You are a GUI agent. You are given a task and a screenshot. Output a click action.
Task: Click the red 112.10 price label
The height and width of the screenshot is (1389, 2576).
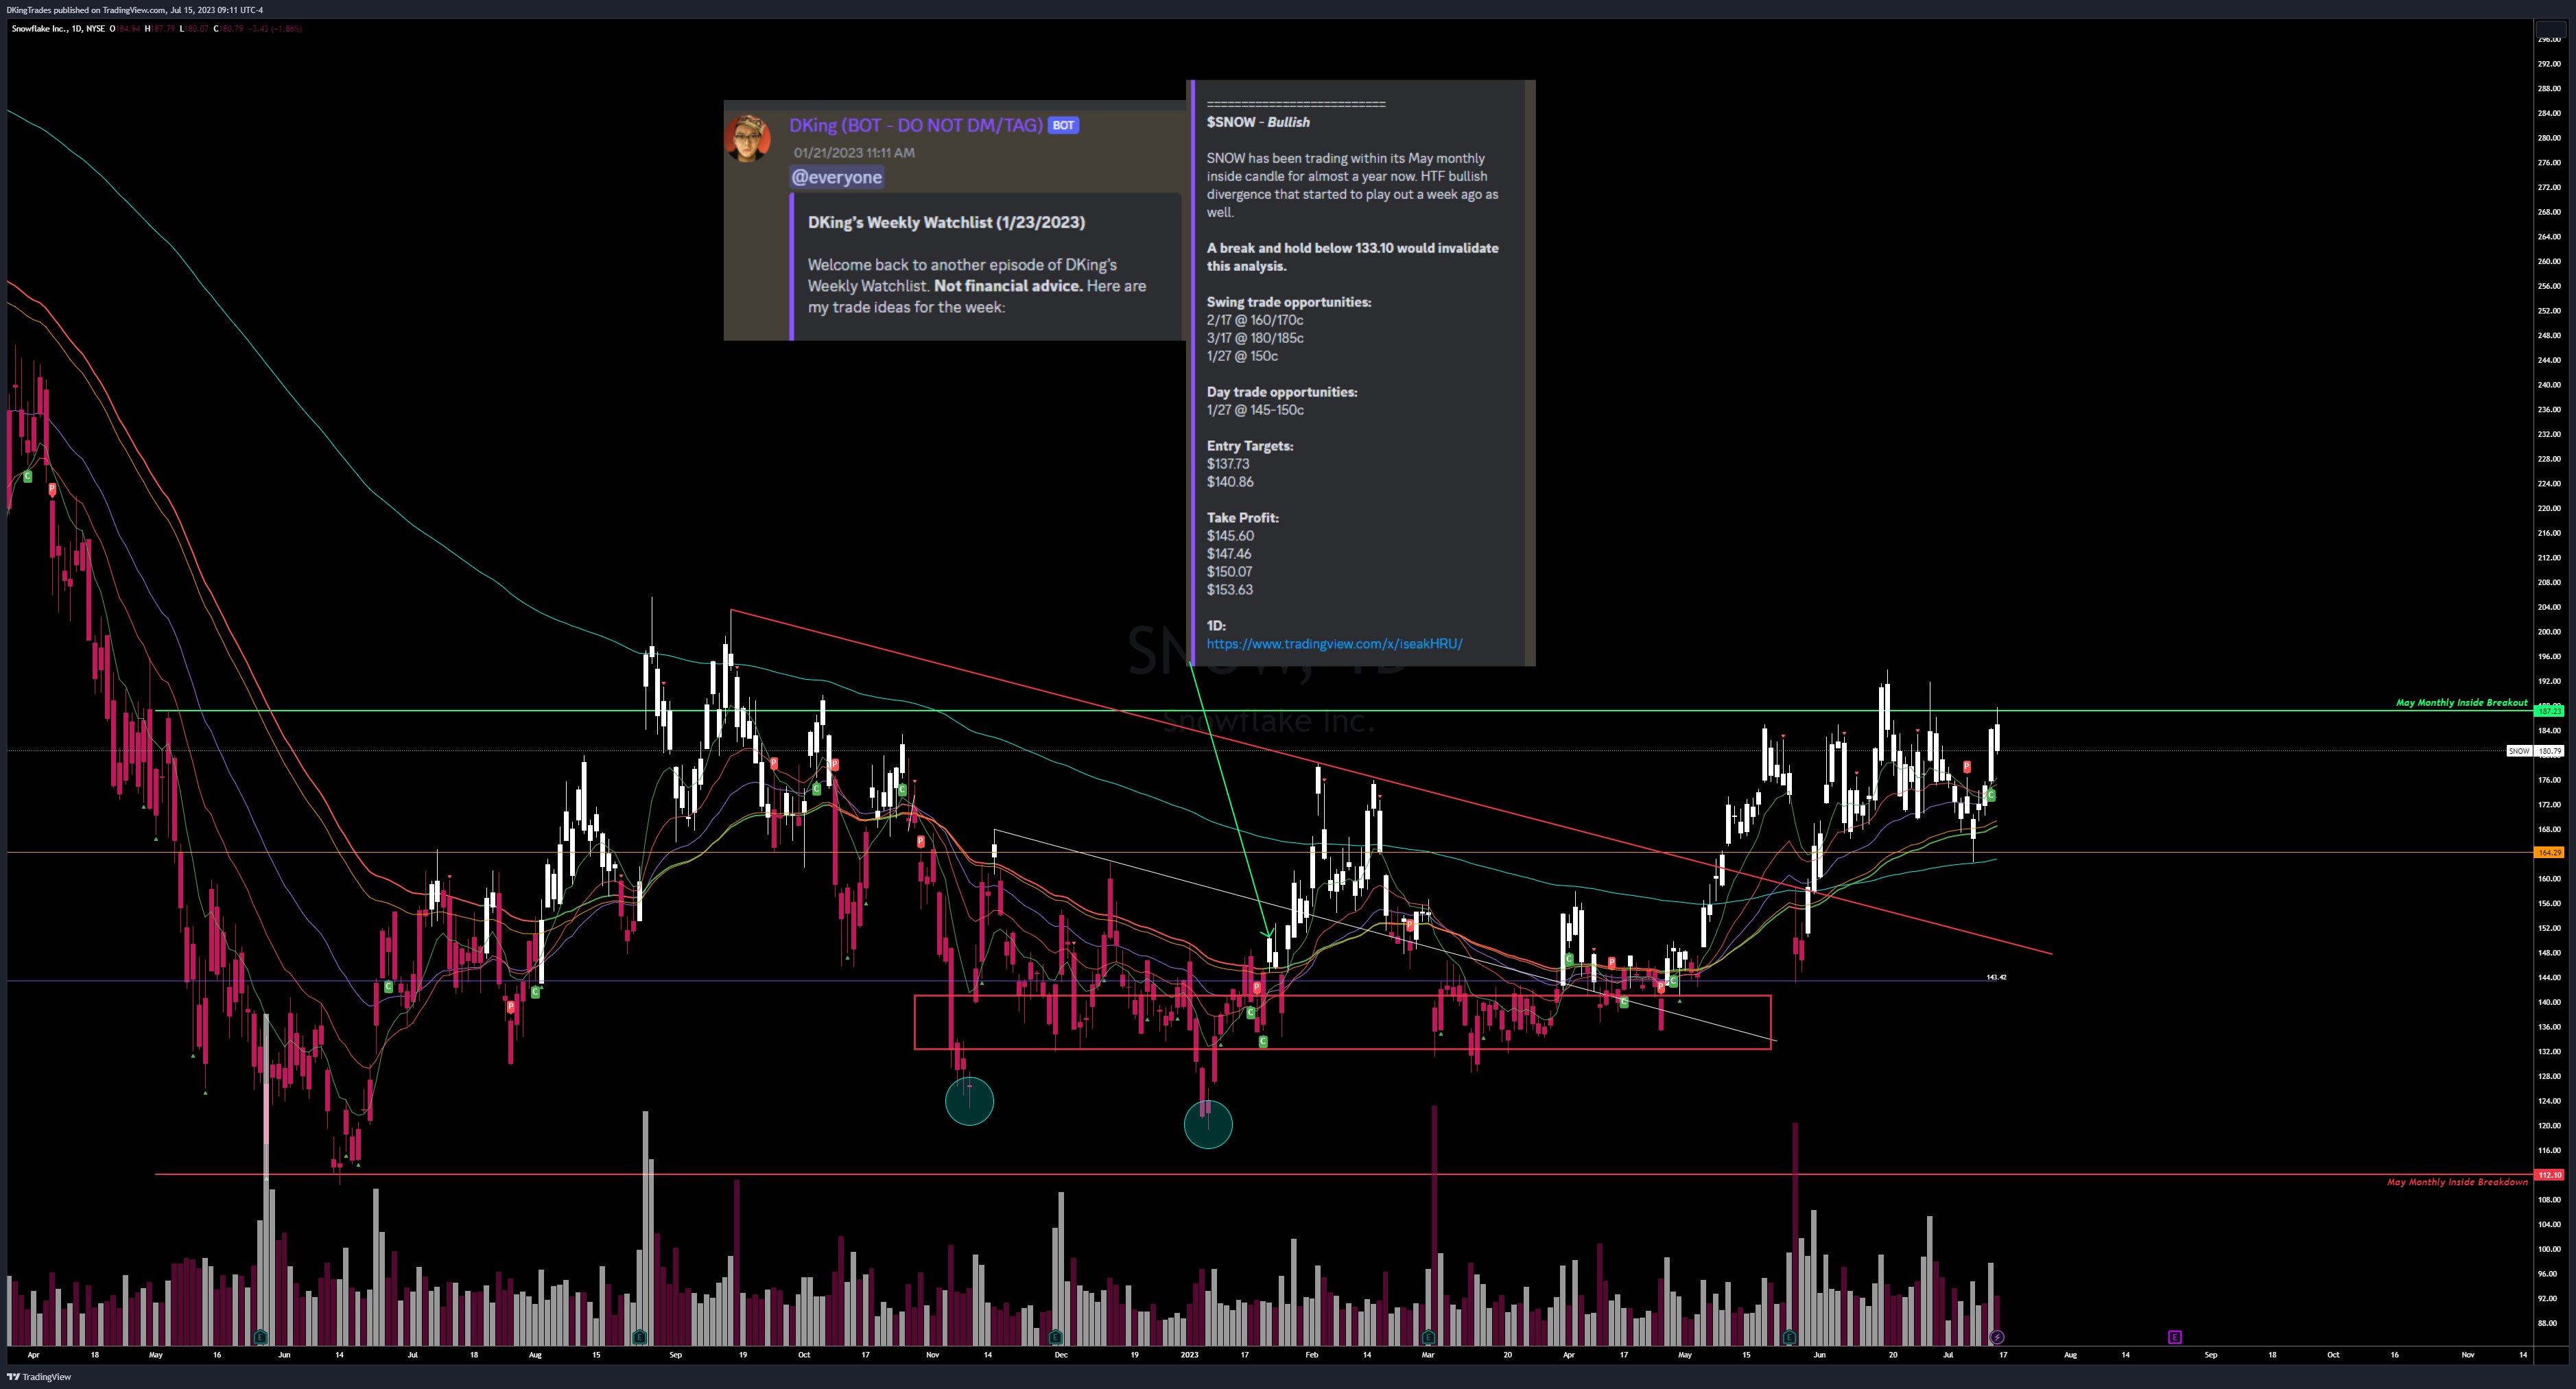click(2549, 1175)
